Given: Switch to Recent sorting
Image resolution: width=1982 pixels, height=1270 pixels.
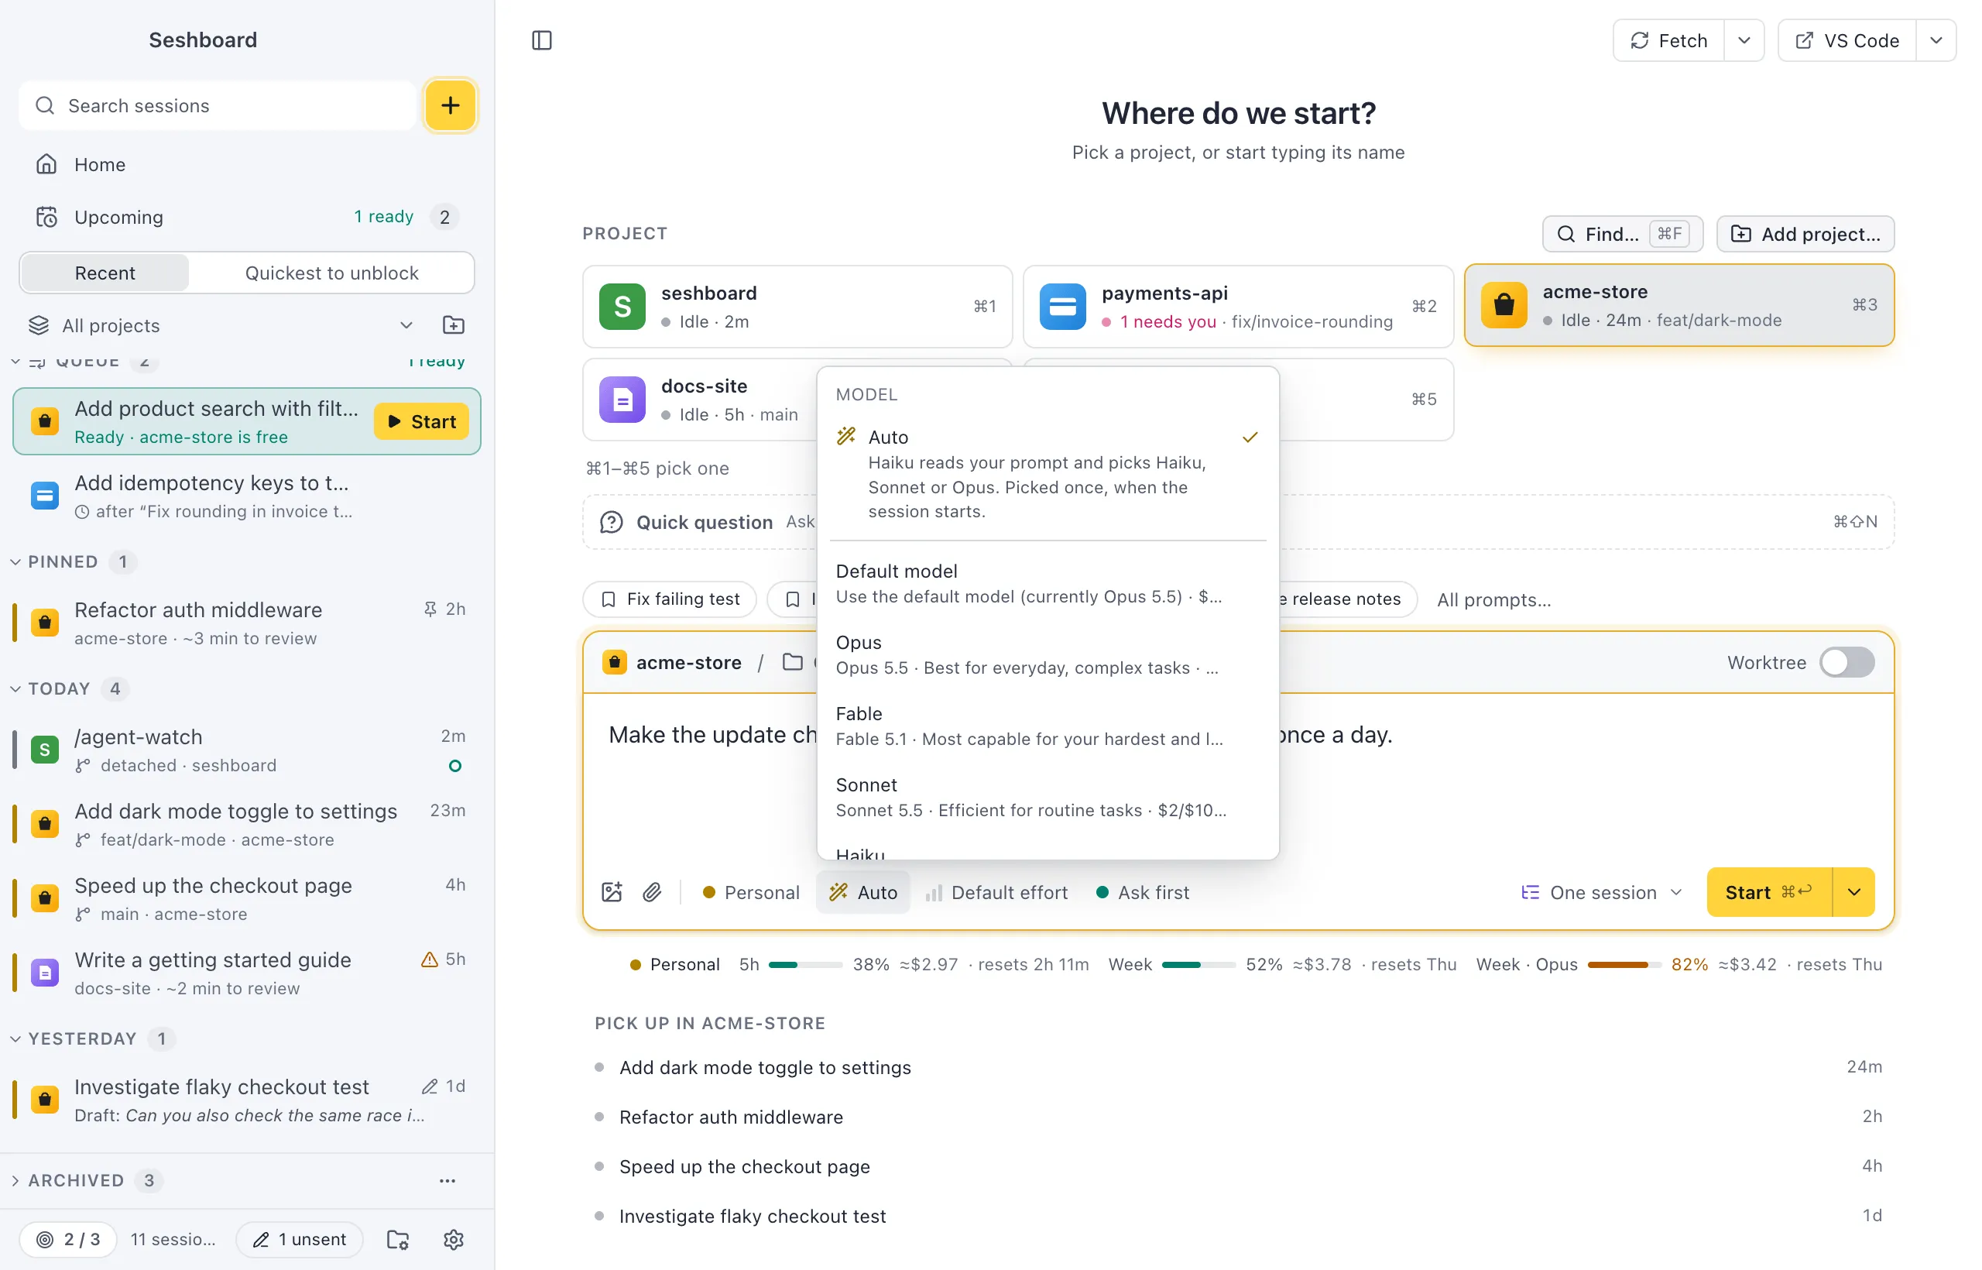Looking at the screenshot, I should [x=105, y=273].
